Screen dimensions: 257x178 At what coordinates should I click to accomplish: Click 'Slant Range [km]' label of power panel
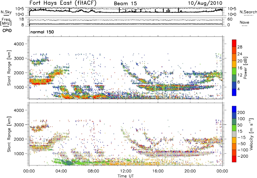point(9,68)
